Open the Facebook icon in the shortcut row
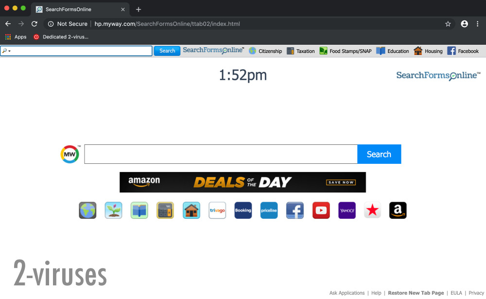 tap(295, 210)
